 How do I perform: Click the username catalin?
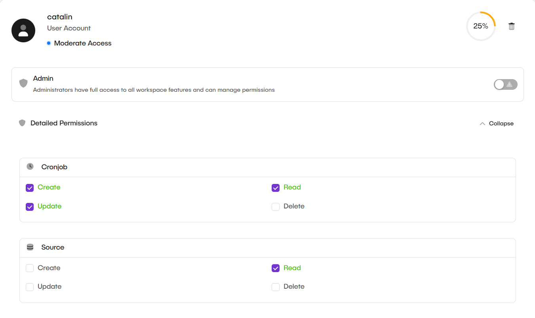click(x=59, y=17)
